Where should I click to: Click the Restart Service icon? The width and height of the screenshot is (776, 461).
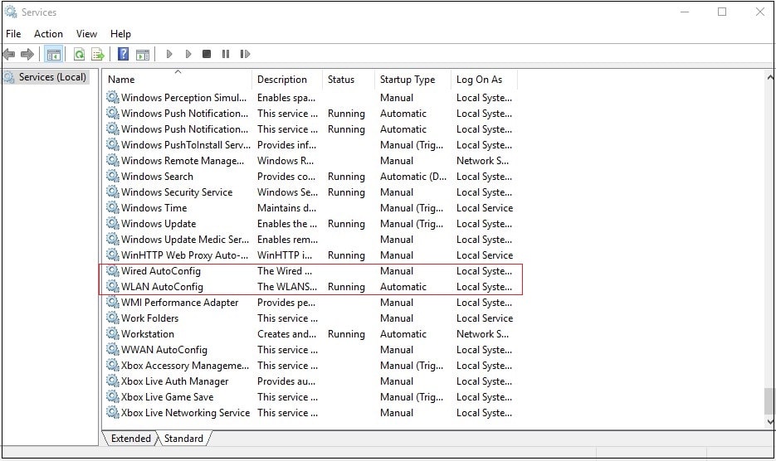245,54
